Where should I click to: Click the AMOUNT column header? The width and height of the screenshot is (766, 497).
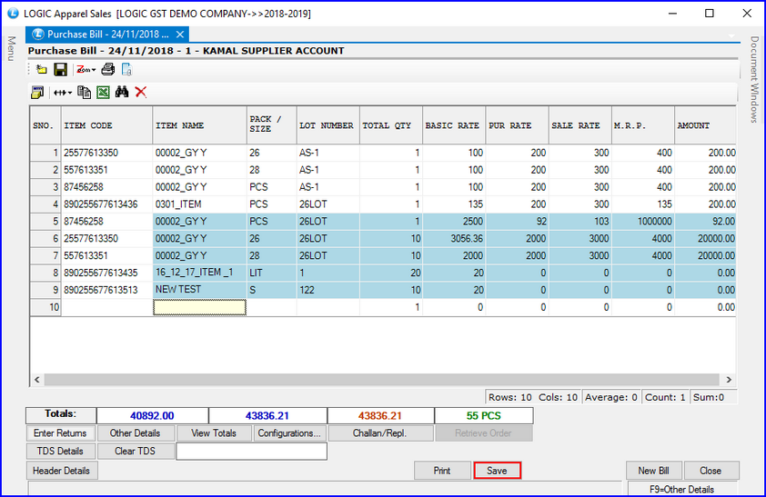pos(705,125)
